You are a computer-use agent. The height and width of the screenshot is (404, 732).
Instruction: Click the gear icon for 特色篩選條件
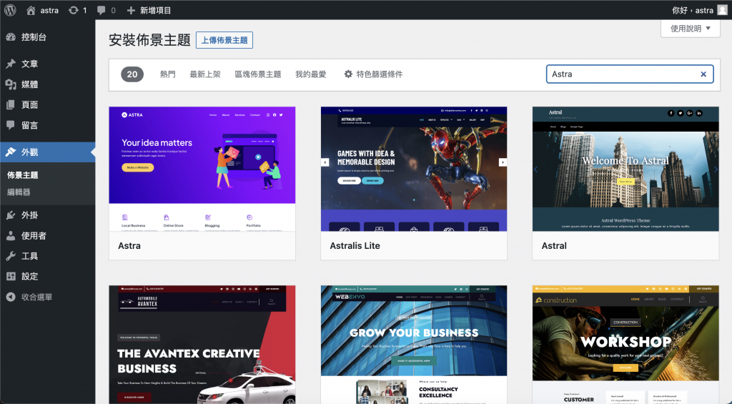348,74
